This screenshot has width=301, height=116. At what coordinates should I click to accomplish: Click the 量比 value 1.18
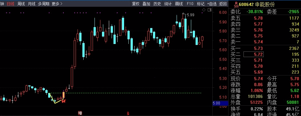295,97
